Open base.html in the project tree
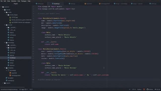The width and height of the screenshot is (161, 91). point(14,73)
